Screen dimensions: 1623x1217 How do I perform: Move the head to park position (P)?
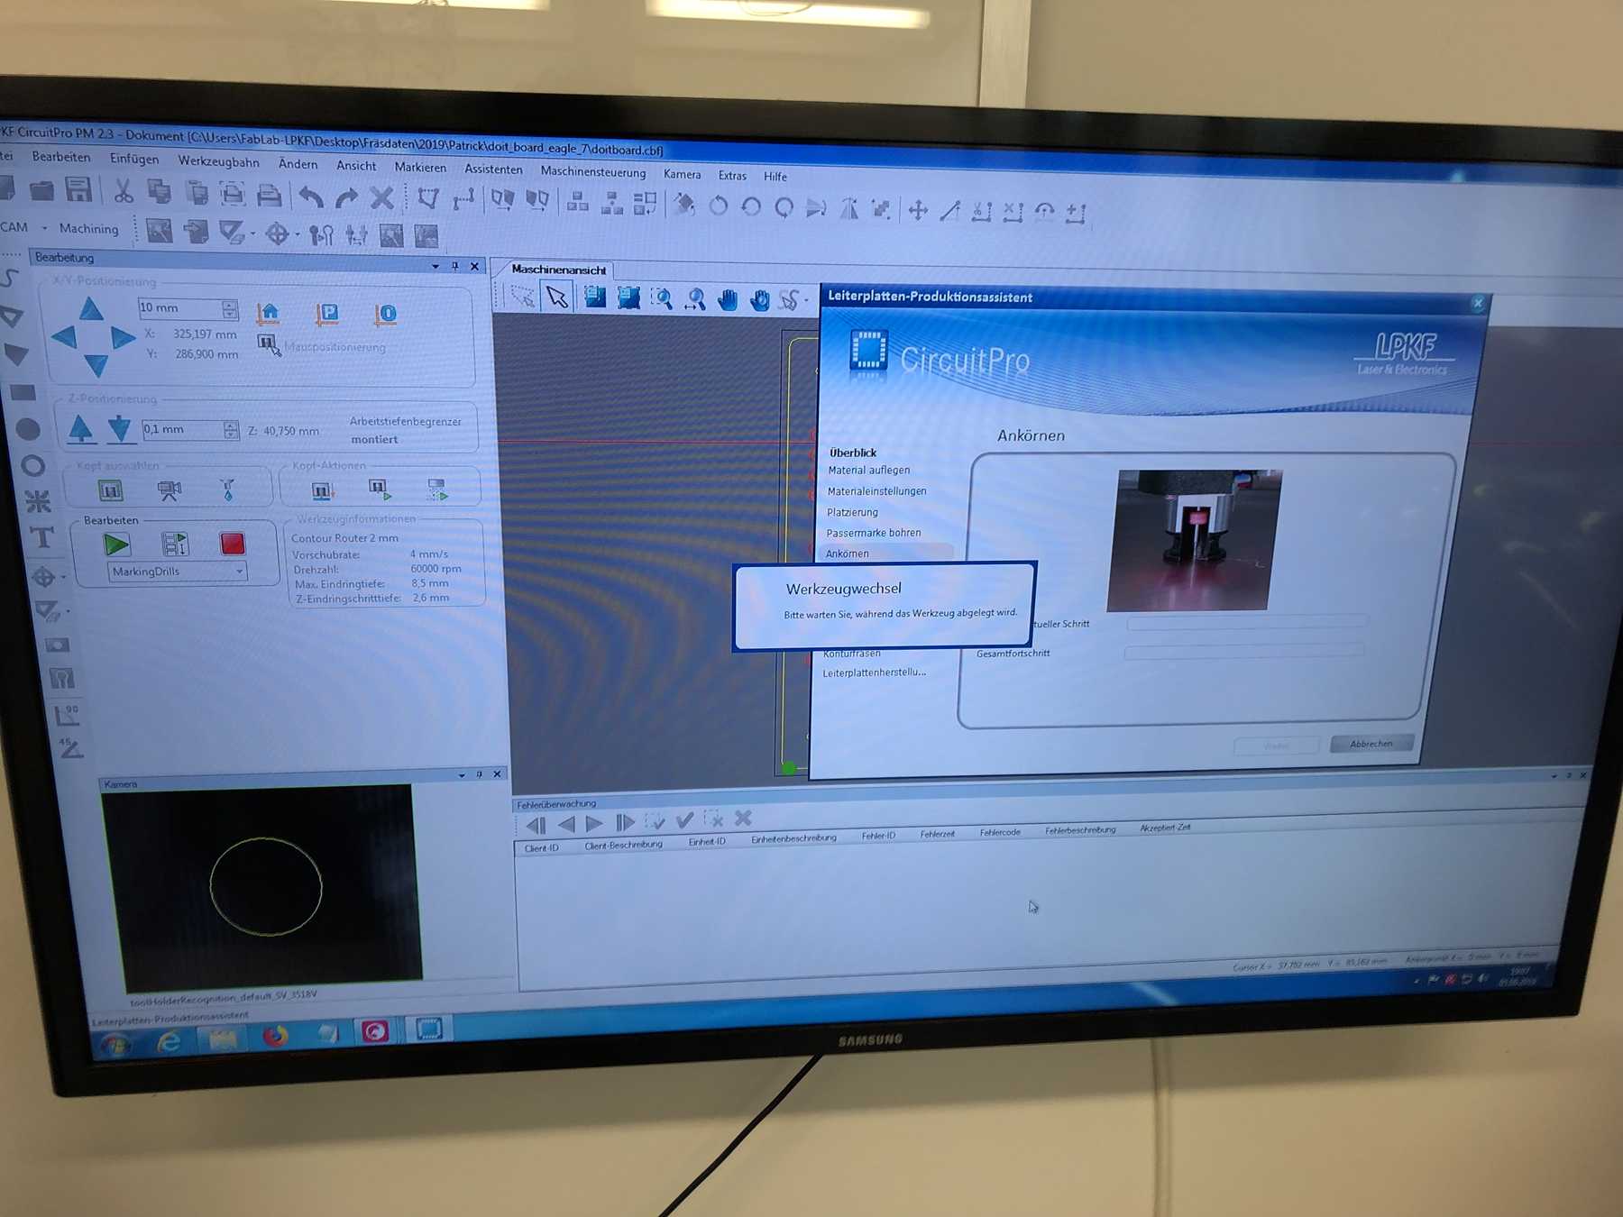326,314
